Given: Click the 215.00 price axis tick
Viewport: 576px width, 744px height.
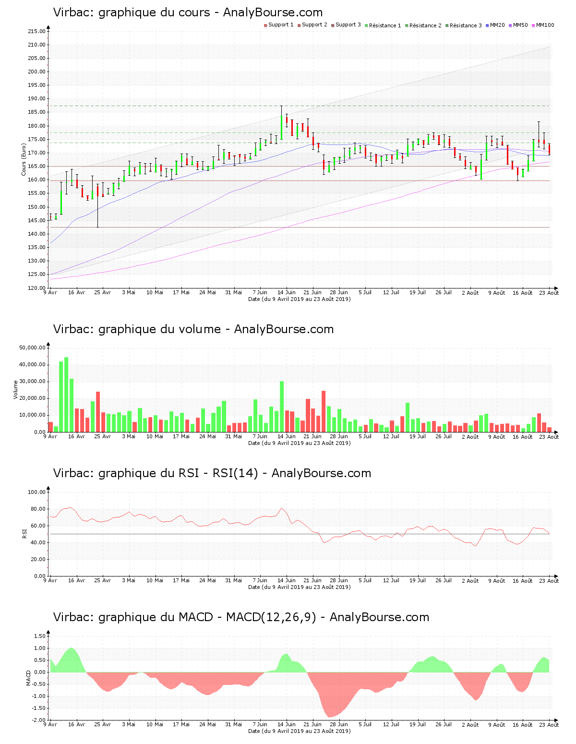Looking at the screenshot, I should [x=36, y=31].
